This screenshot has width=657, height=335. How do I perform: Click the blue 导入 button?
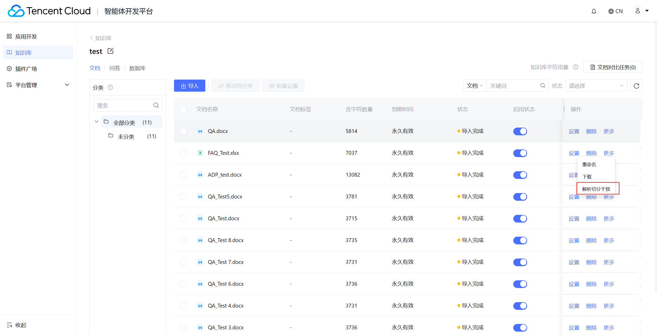coord(189,86)
